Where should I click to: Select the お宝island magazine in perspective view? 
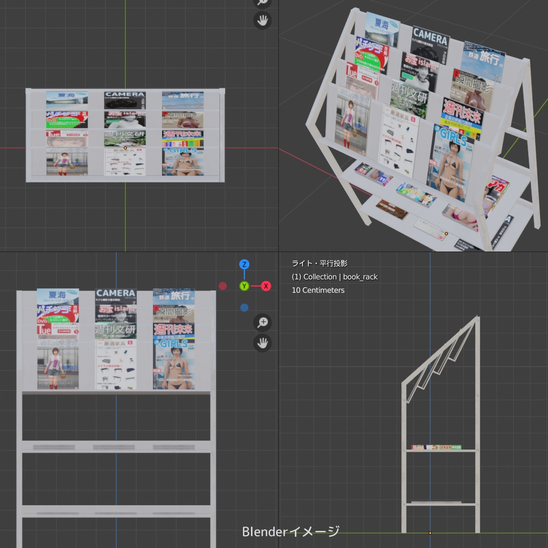point(418,71)
